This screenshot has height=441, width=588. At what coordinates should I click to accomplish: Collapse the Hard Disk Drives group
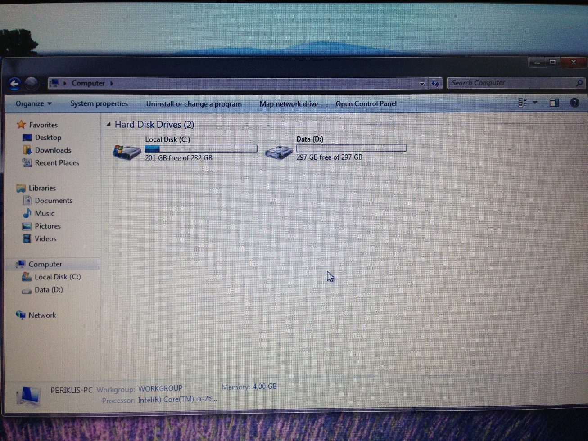[109, 124]
